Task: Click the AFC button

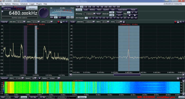Action: coord(119,15)
